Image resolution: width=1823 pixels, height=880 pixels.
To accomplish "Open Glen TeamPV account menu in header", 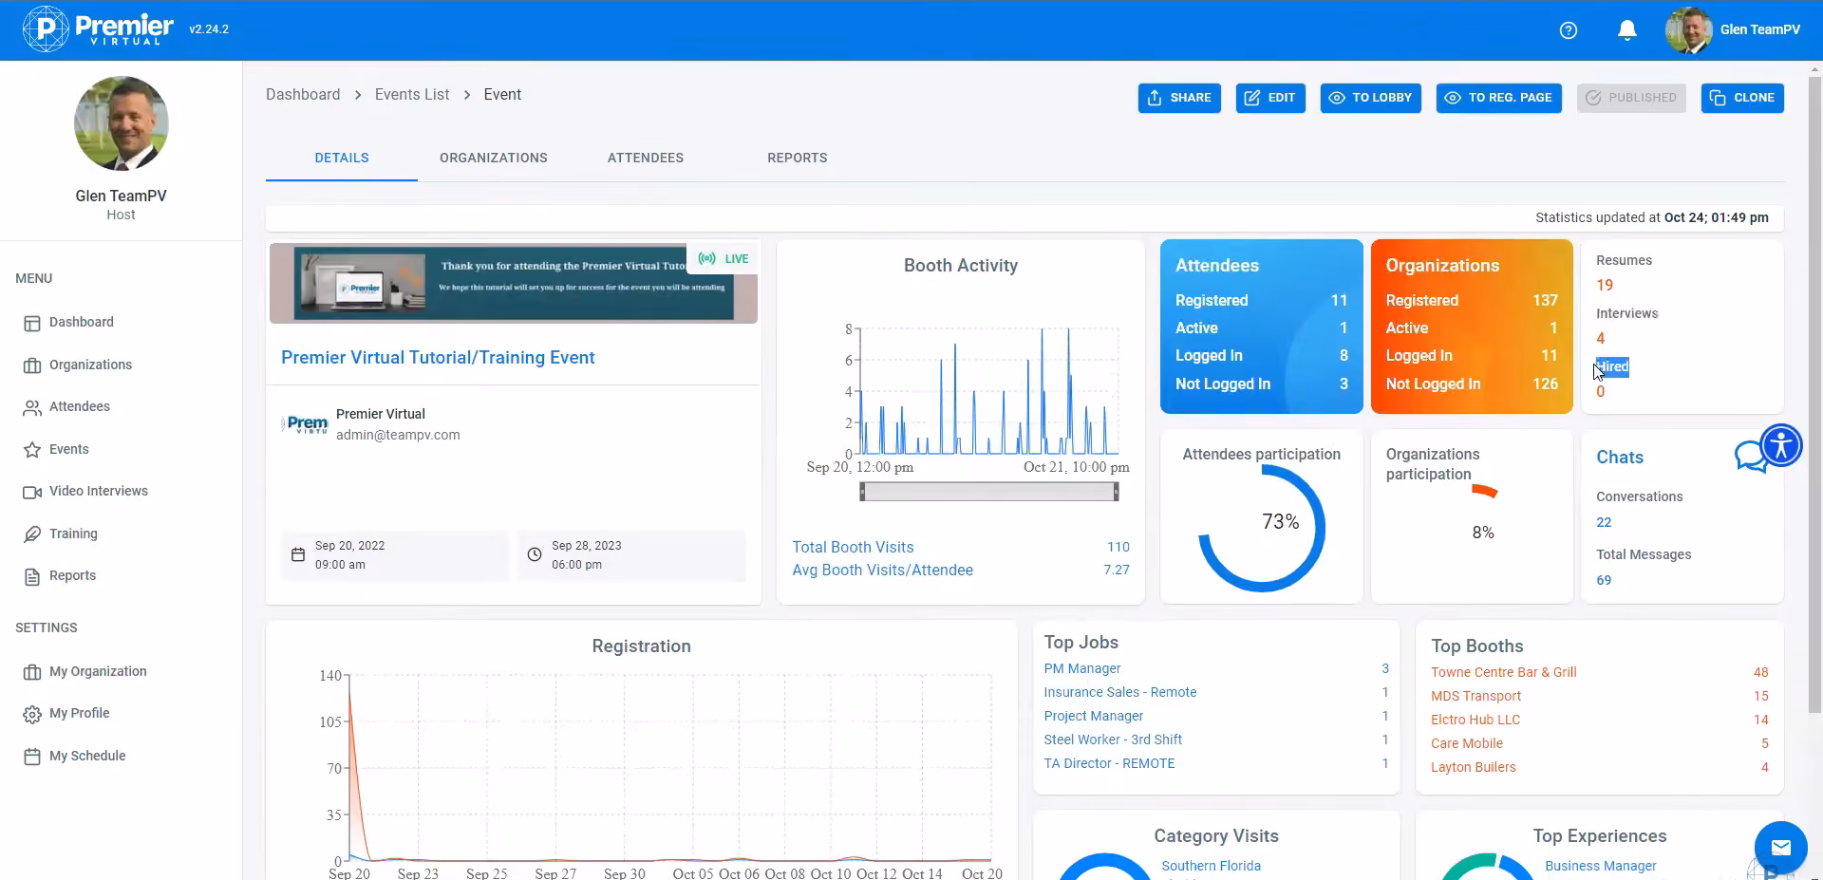I will [x=1733, y=30].
